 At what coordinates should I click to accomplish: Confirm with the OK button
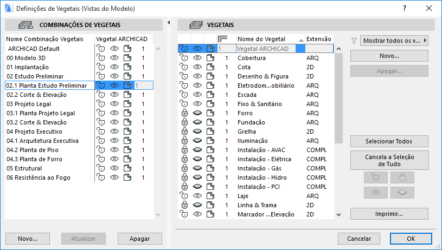pos(411,239)
